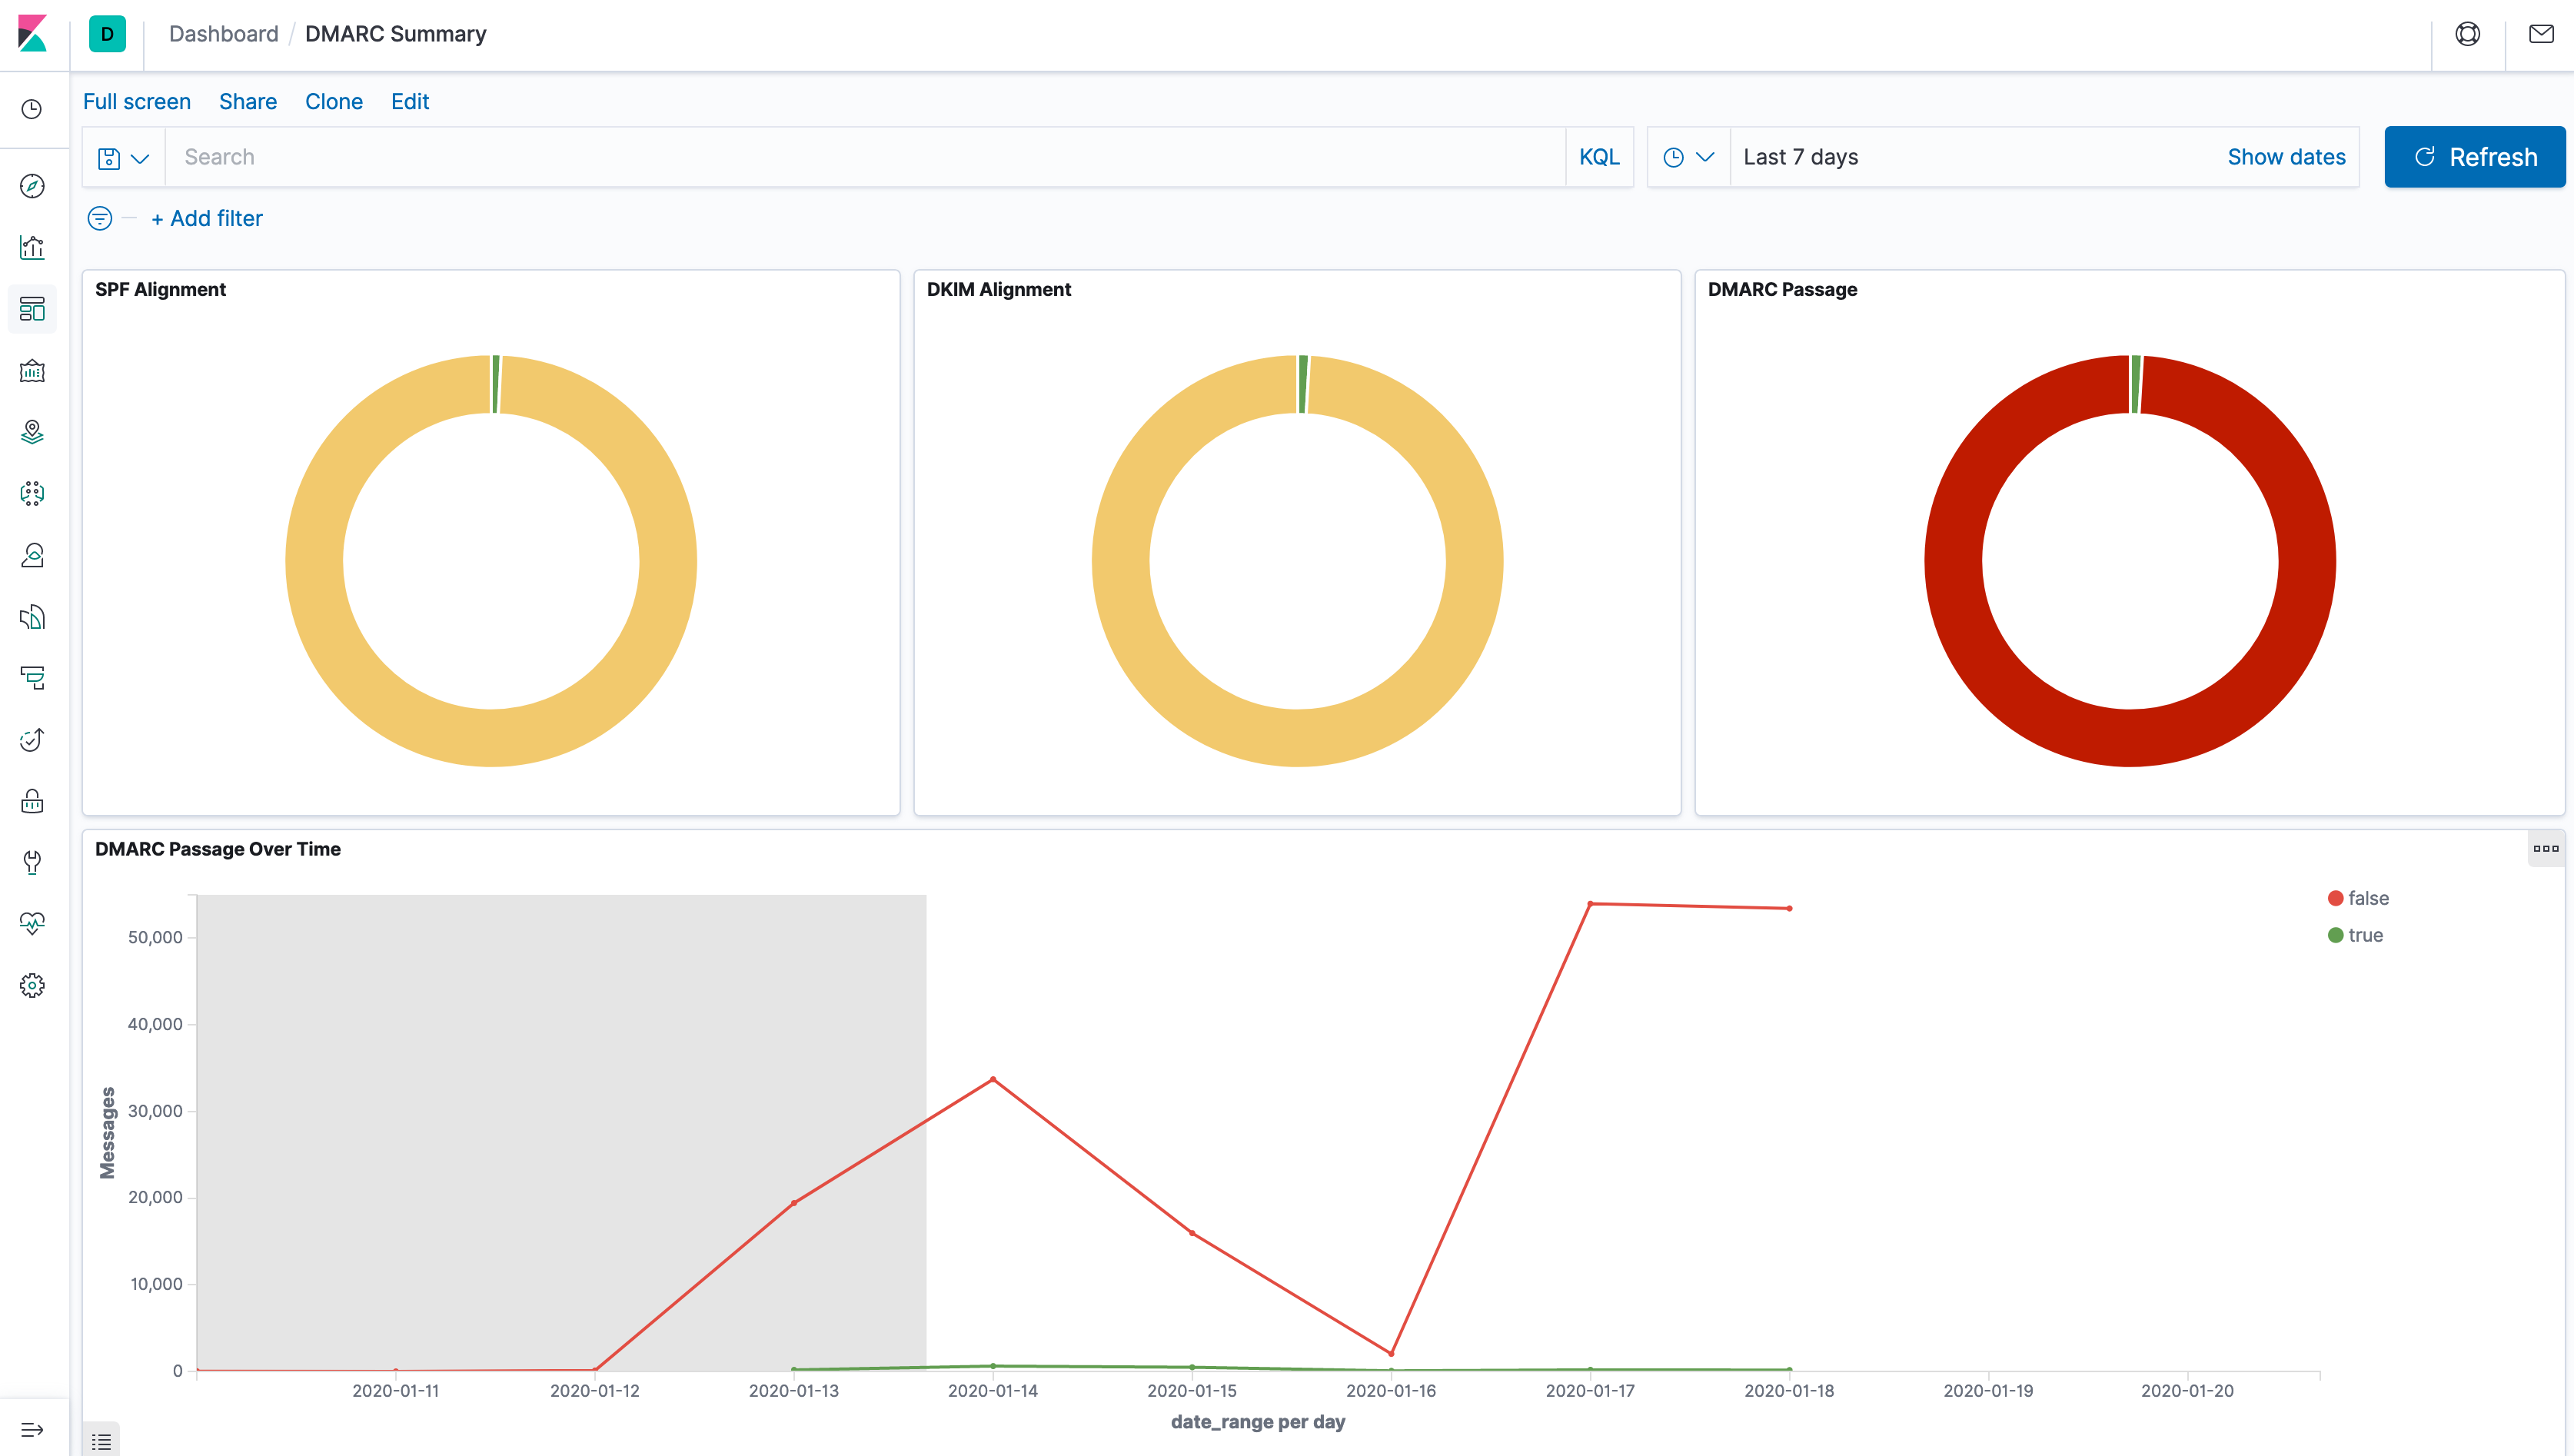This screenshot has height=1456, width=2574.
Task: Click the Add filter link
Action: pos(207,218)
